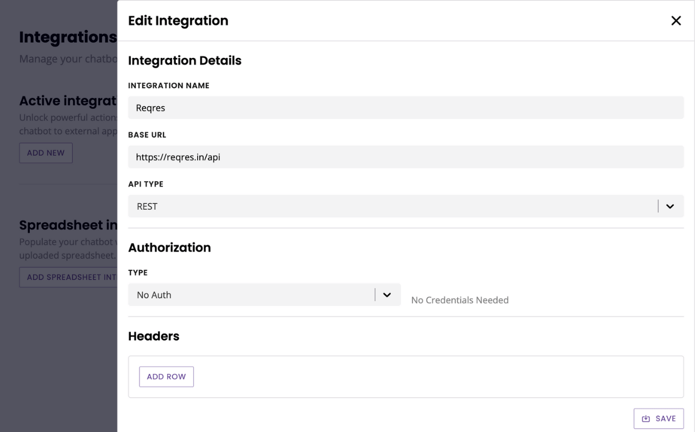The image size is (695, 432).
Task: Select the Authorization section heading
Action: pos(169,247)
